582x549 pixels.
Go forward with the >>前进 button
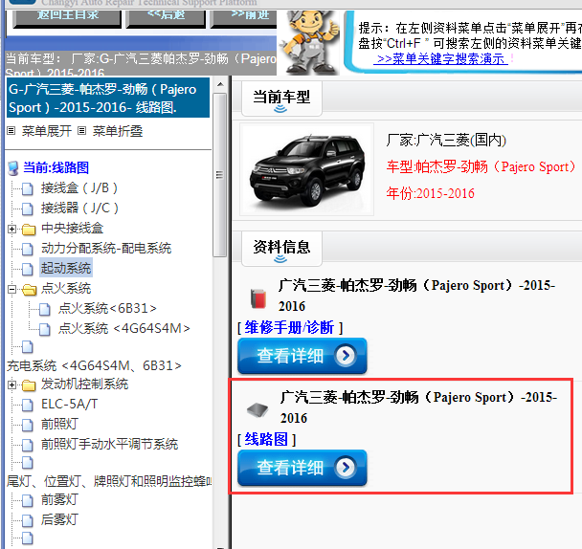coord(243,16)
